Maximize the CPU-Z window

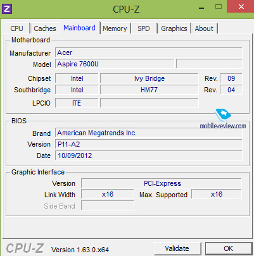point(219,7)
